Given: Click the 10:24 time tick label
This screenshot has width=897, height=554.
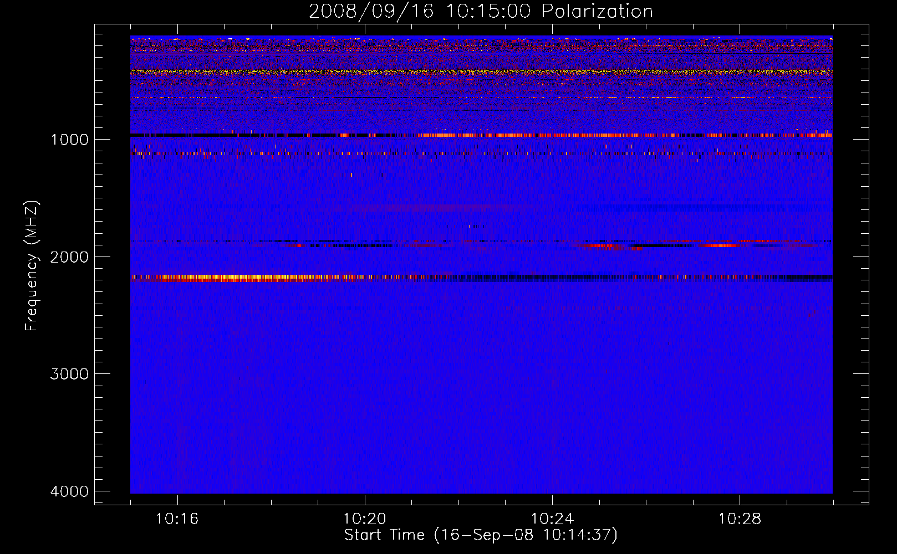Looking at the screenshot, I should click(x=552, y=519).
